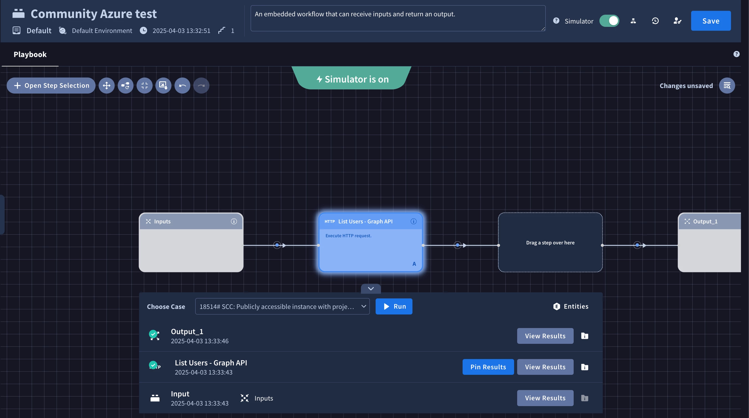Click the Community Azure test title
749x418 pixels.
94,14
